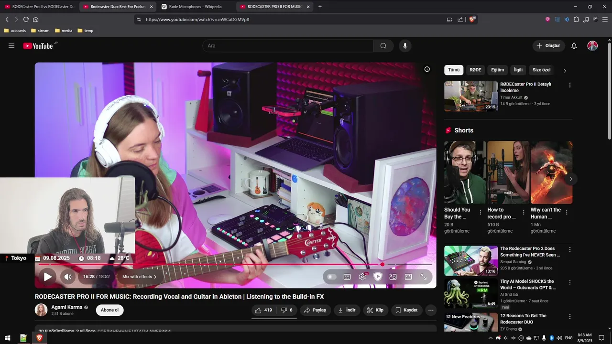Image resolution: width=612 pixels, height=344 pixels.
Task: Open options for '12 Reasons To Get The Rodecaster DUO'
Action: (x=569, y=317)
